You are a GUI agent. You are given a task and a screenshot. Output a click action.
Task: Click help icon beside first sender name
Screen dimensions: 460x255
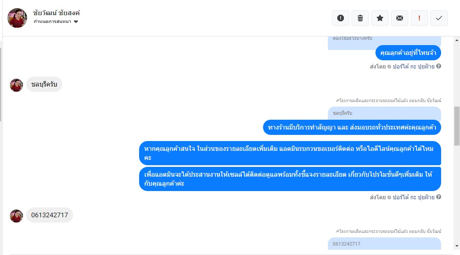(x=439, y=66)
